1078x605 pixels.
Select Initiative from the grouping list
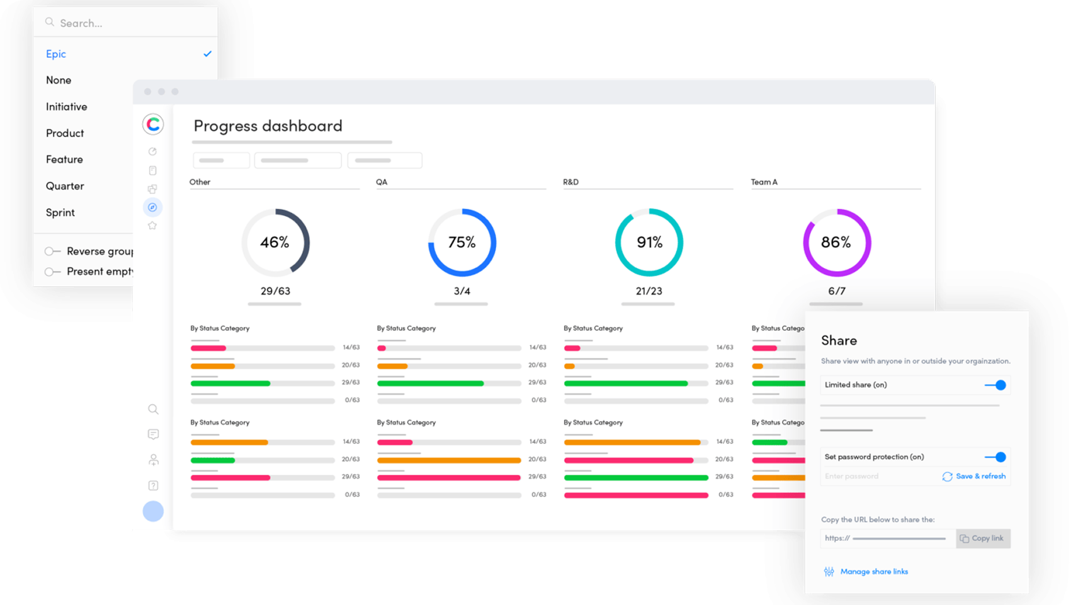[x=67, y=107]
